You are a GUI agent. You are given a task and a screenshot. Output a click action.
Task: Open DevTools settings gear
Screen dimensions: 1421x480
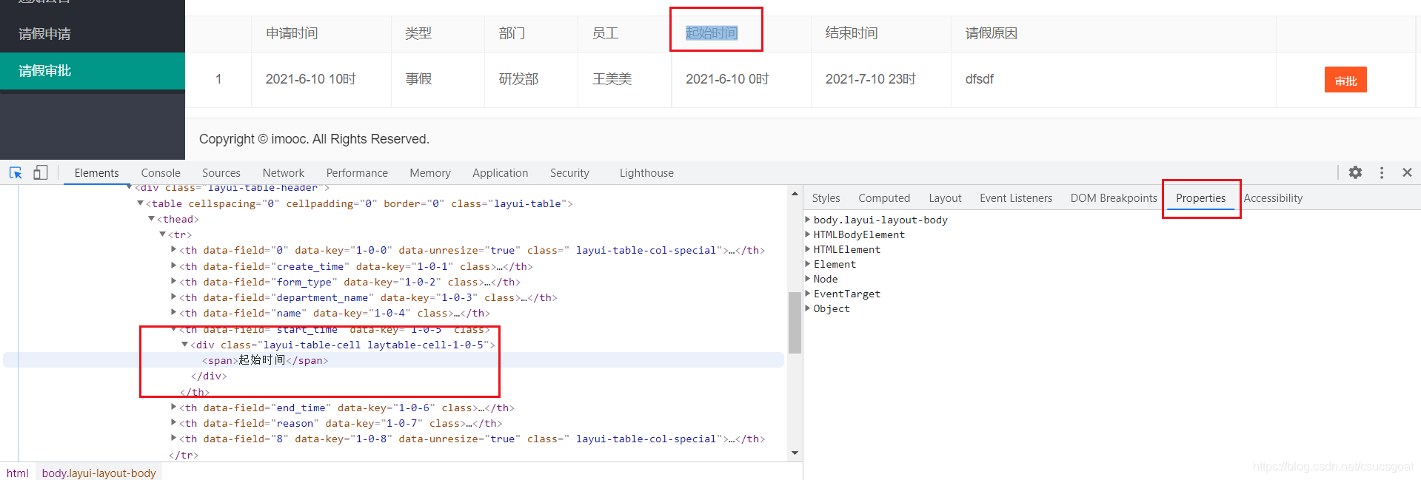[x=1355, y=172]
